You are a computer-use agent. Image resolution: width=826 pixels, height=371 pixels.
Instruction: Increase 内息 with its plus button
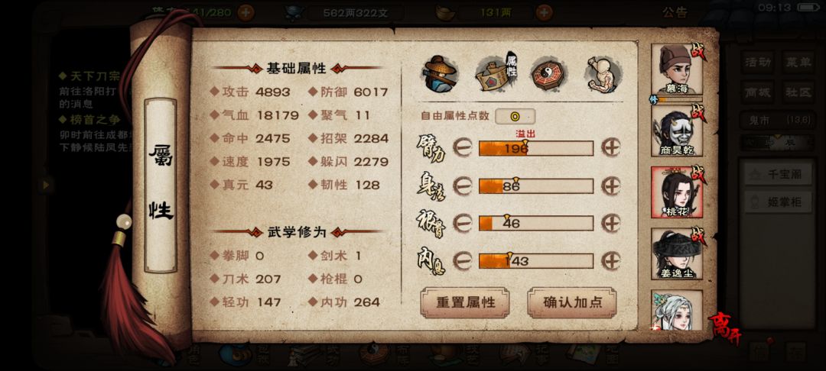pos(611,260)
